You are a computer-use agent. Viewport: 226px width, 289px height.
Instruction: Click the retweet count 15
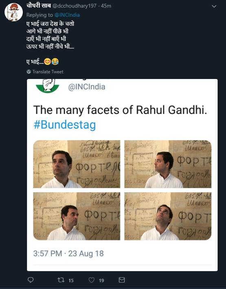pos(71,280)
